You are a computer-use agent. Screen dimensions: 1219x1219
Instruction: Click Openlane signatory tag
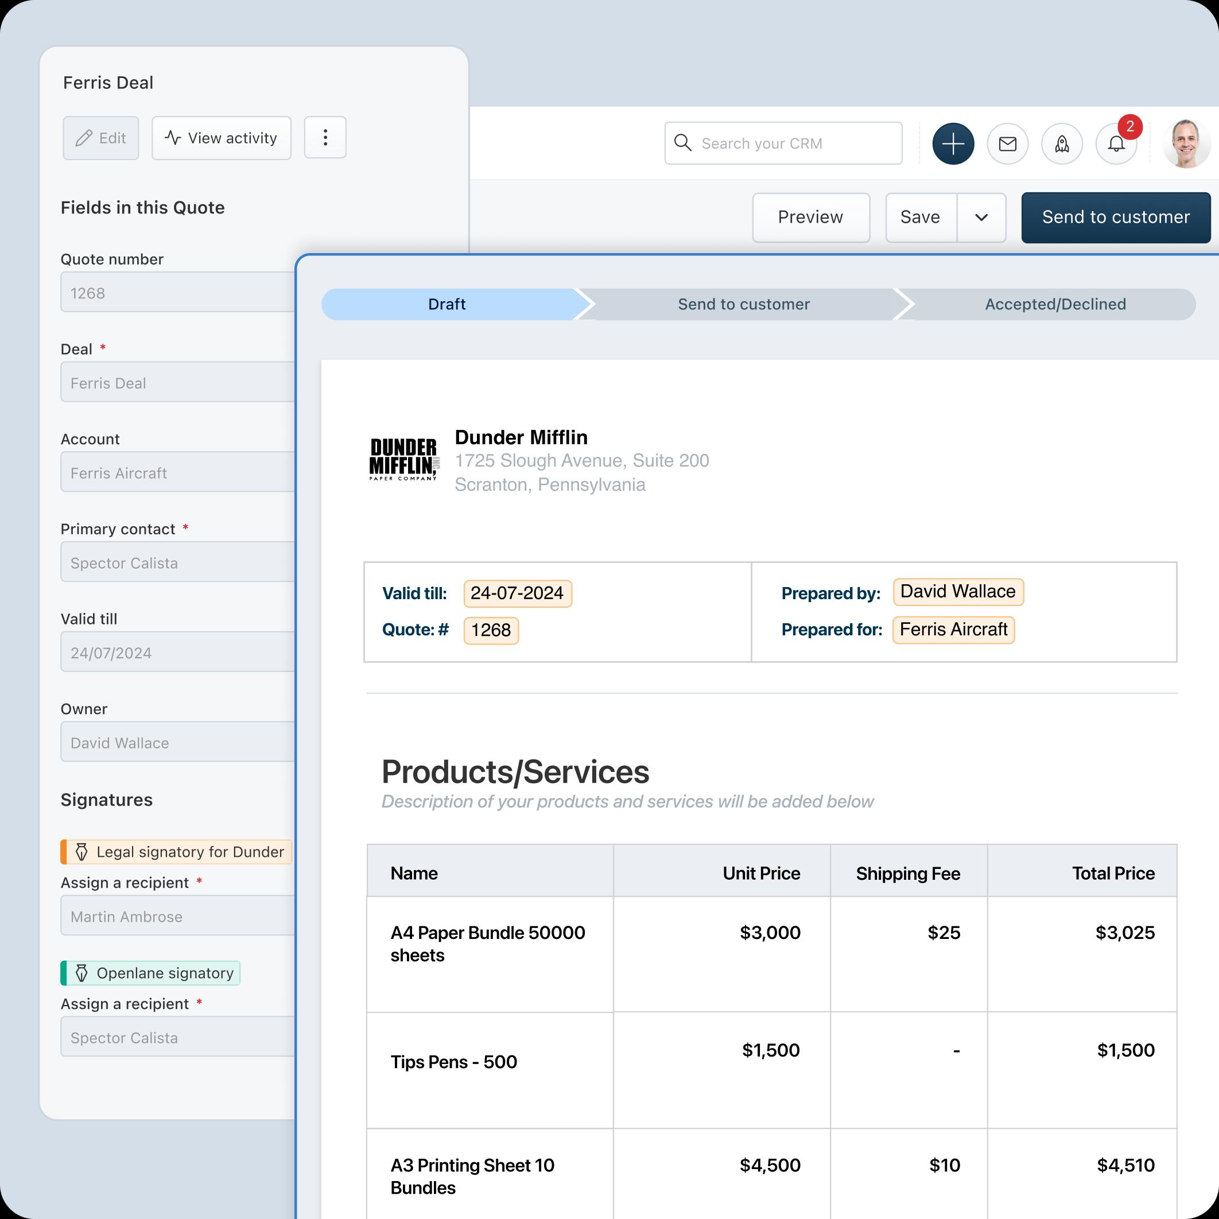click(150, 973)
